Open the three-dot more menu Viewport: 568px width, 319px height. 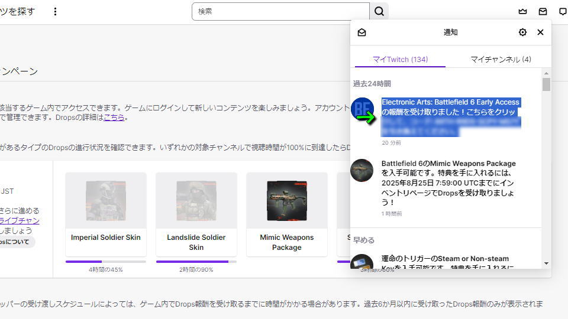pos(55,12)
